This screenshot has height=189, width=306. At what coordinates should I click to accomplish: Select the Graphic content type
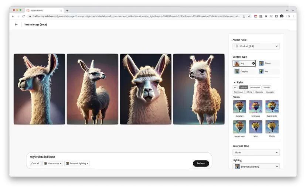[244, 72]
